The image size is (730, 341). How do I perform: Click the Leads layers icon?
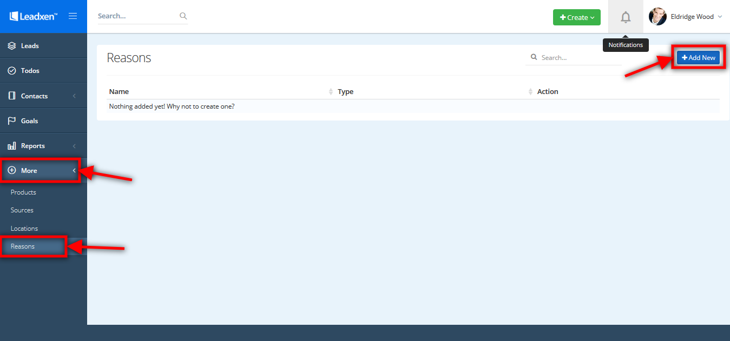click(x=12, y=46)
